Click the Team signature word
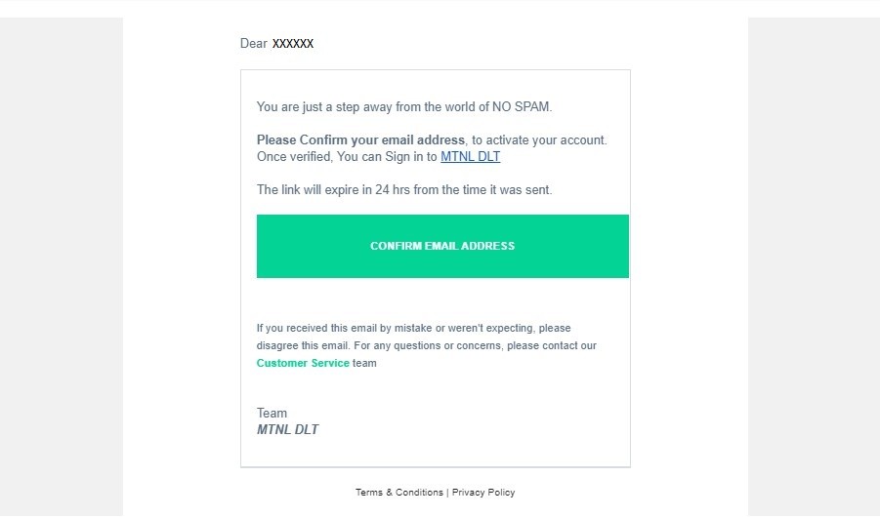 tap(272, 413)
